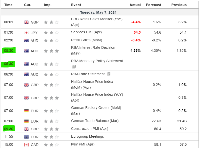Viewport: 199px width, 148px height.
Task: Click the UK flag beside BRC Retail Sales
Action: [x=26, y=22]
